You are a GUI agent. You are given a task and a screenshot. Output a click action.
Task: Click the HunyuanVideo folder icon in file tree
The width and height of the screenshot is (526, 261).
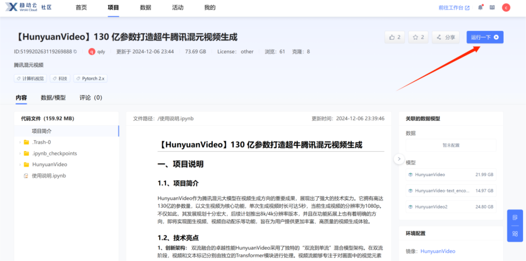(x=26, y=165)
